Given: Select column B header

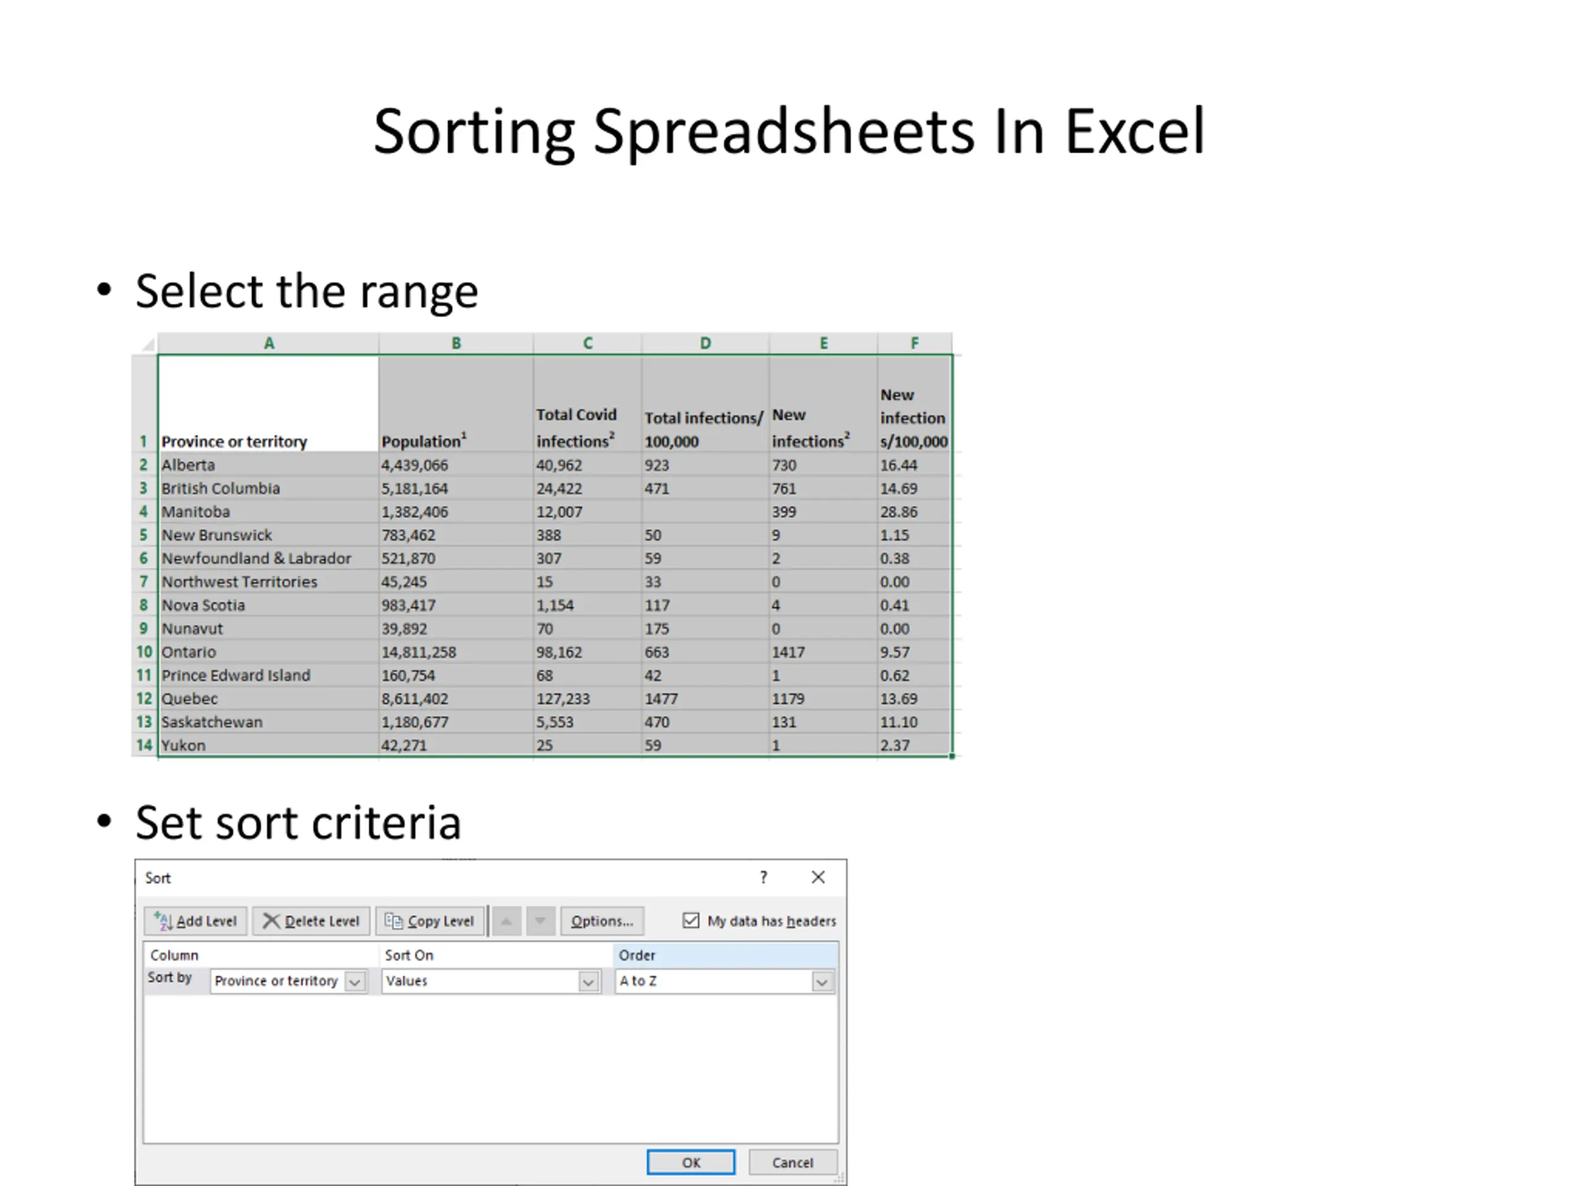Looking at the screenshot, I should tap(456, 343).
